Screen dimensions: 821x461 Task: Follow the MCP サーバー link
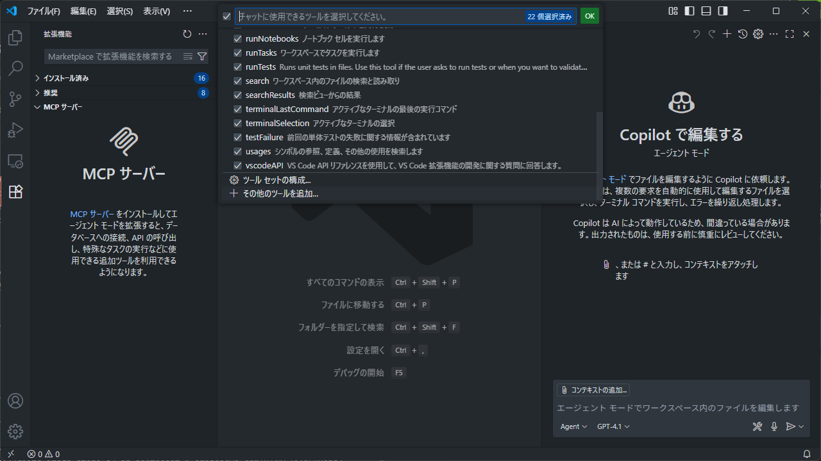pos(92,214)
